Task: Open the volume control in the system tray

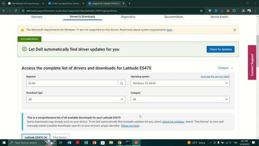Action: (x=230, y=143)
